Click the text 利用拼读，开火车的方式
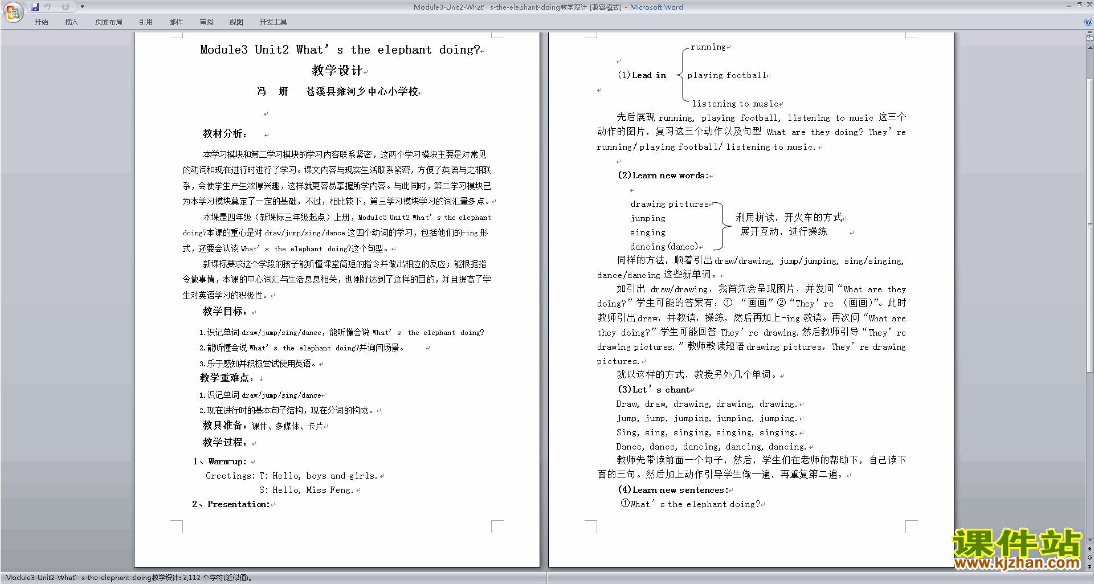 [789, 217]
